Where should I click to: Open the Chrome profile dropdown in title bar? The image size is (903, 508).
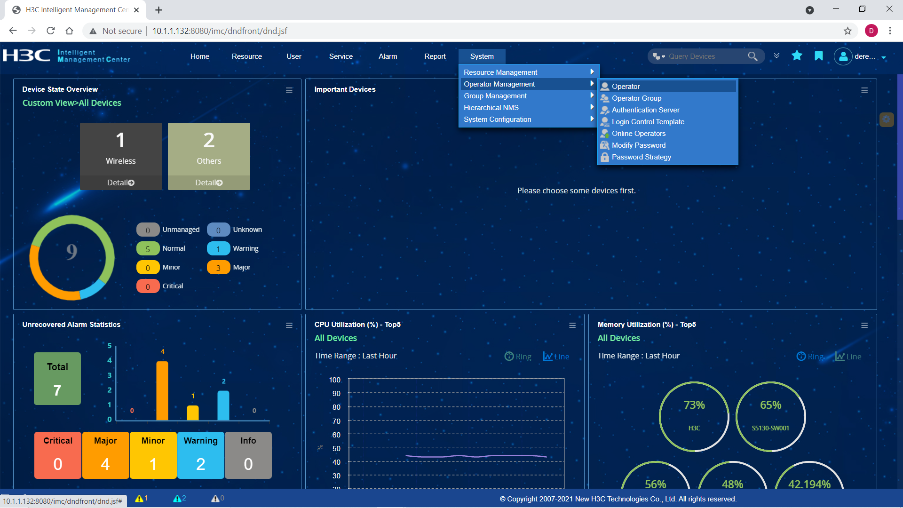pos(809,10)
